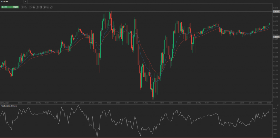Click the Relative Strength Index panel label
280x138 pixels.
pos(9,106)
